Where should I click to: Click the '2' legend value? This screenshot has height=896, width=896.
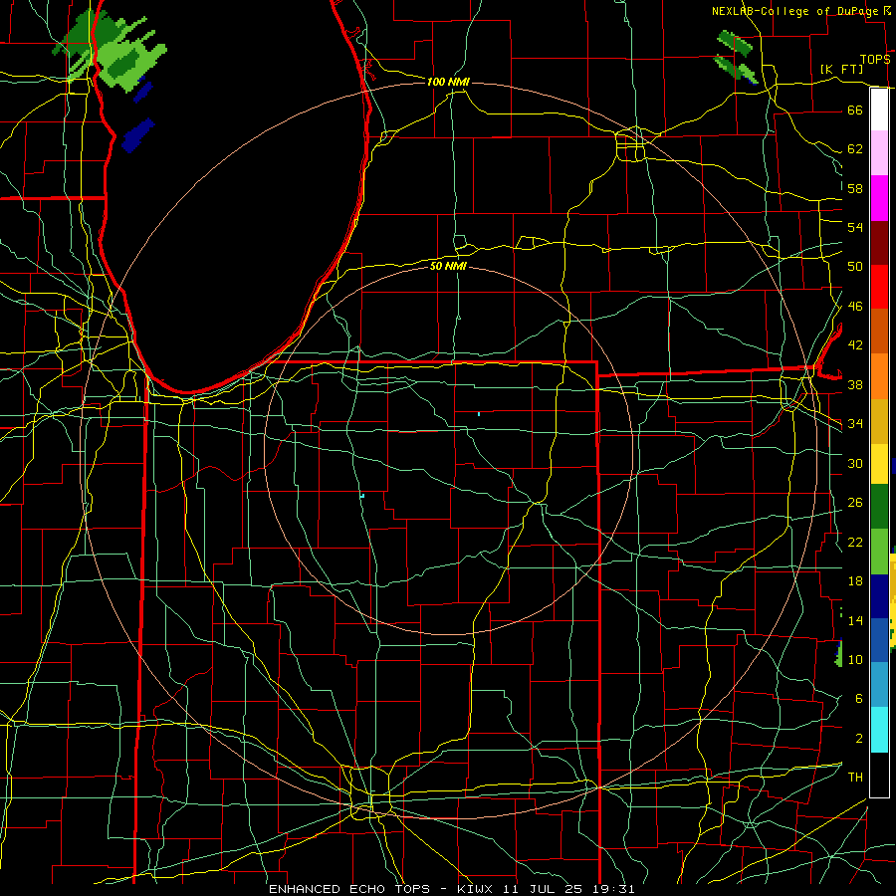pos(859,738)
